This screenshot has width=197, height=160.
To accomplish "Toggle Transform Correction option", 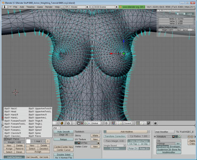I will coord(115,136).
